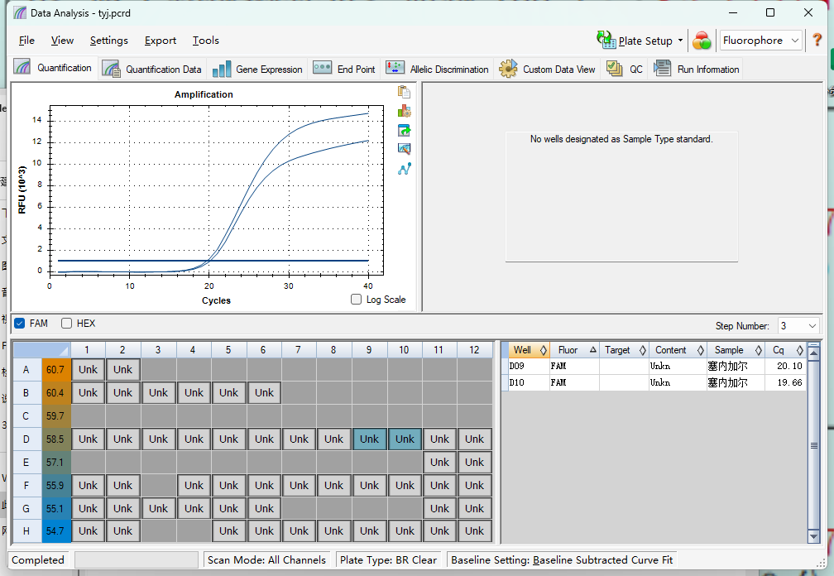Open help via the question mark icon

(x=817, y=41)
